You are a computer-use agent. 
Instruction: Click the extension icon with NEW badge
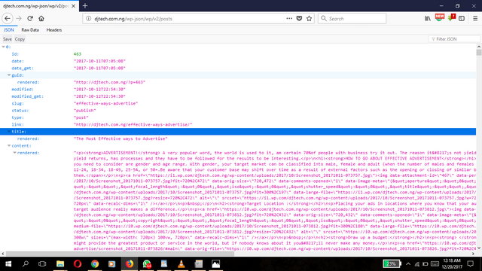point(440,17)
